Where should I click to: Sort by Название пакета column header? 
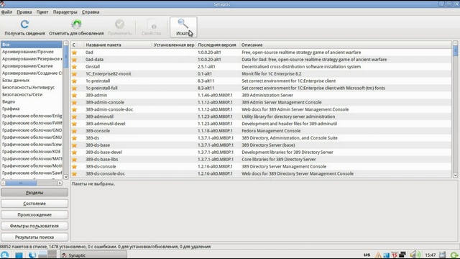[x=117, y=45]
